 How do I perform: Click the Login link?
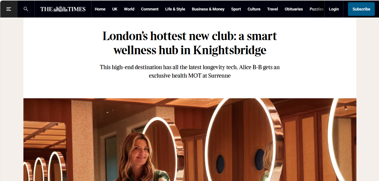[334, 9]
